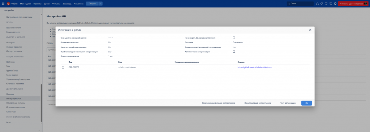370x132 pixels.
Task: Click 'Синхронизация репозиториев' button
Action: click(x=257, y=103)
